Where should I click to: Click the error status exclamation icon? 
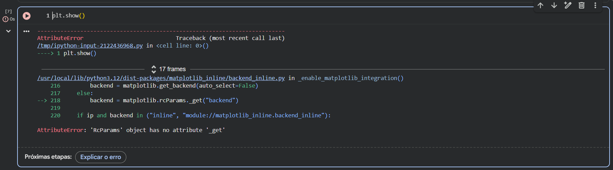tap(5, 19)
